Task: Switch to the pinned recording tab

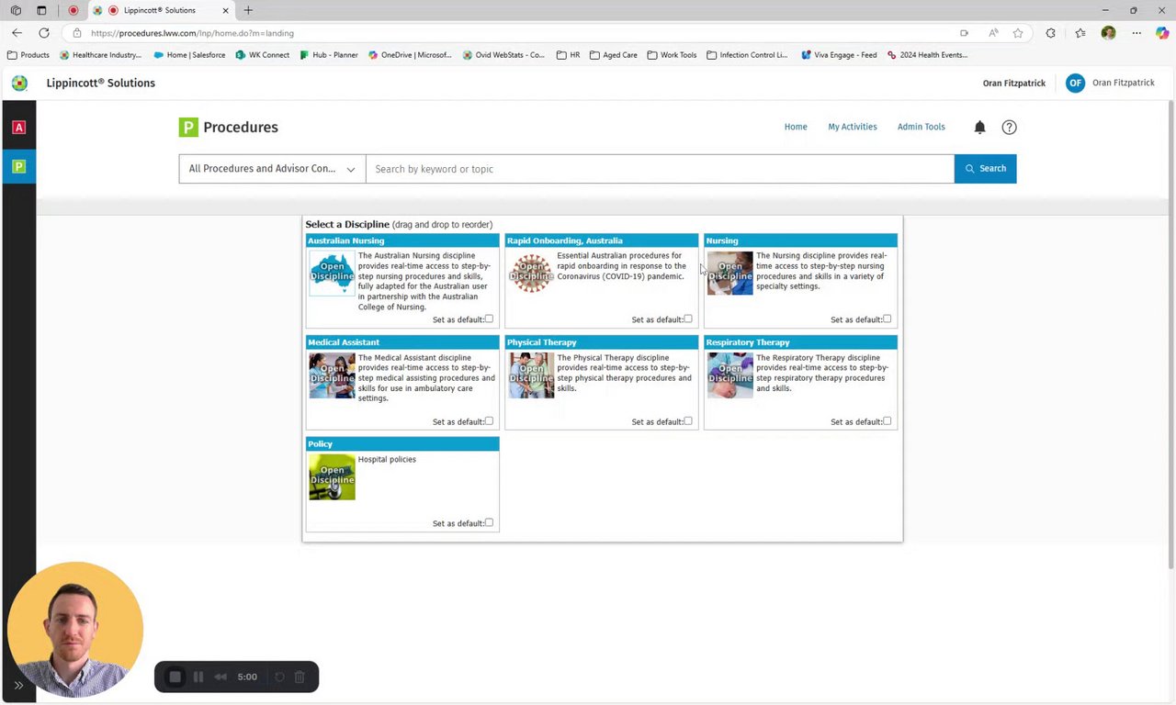Action: coord(73,10)
